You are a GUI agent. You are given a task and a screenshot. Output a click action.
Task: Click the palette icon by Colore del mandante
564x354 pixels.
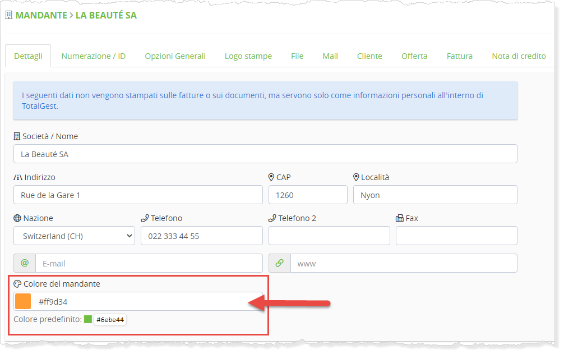(x=17, y=284)
